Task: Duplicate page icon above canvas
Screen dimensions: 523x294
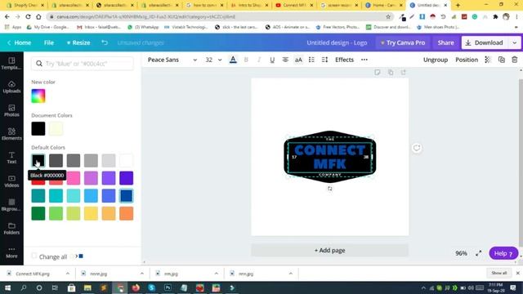Action: coord(391,73)
